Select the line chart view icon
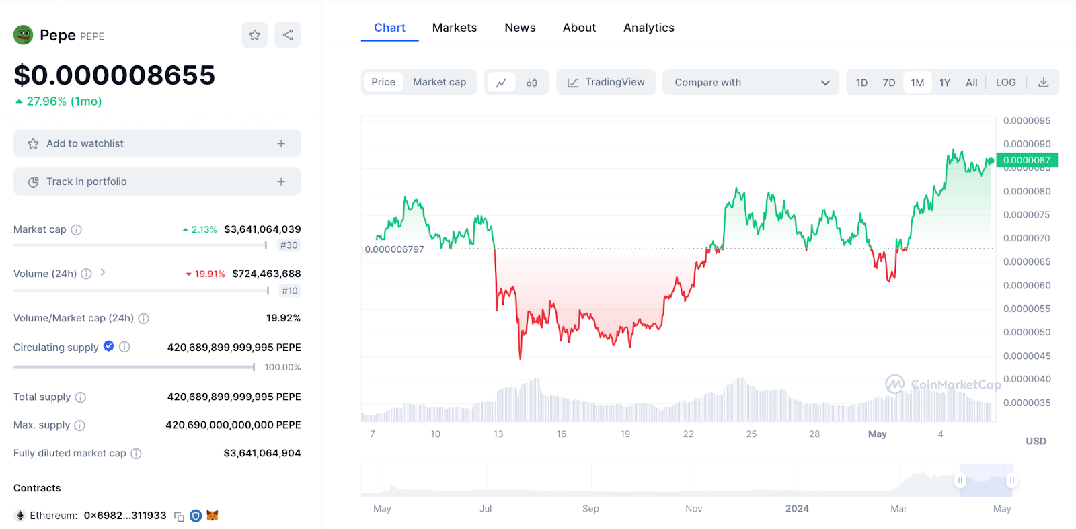The height and width of the screenshot is (529, 1076). pos(501,83)
